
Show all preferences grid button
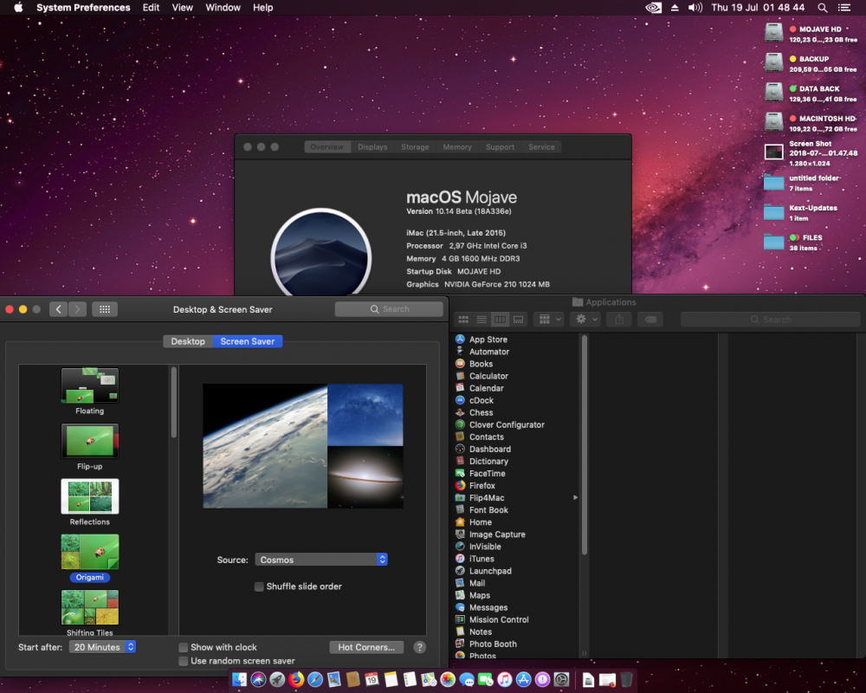tap(105, 309)
